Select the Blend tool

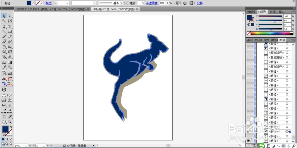coord(10,67)
